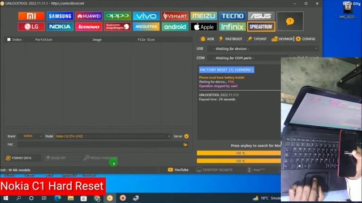This screenshot has height=203, width=362.
Task: Click the 'Elapsed time : 24 seconds' text
Action: [217, 99]
